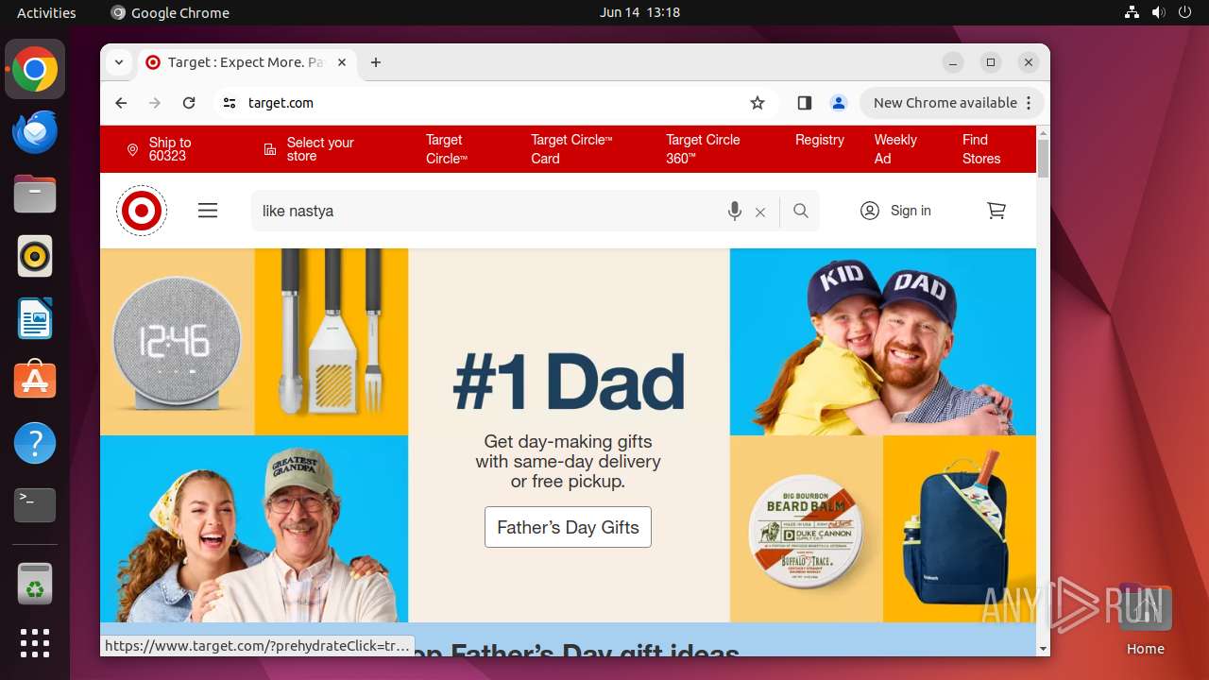Click #1 Dad headline banner
The width and height of the screenshot is (1209, 680).
[x=568, y=382]
